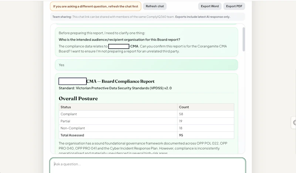
Task: Focus the Ask a question input field
Action: click(x=148, y=165)
